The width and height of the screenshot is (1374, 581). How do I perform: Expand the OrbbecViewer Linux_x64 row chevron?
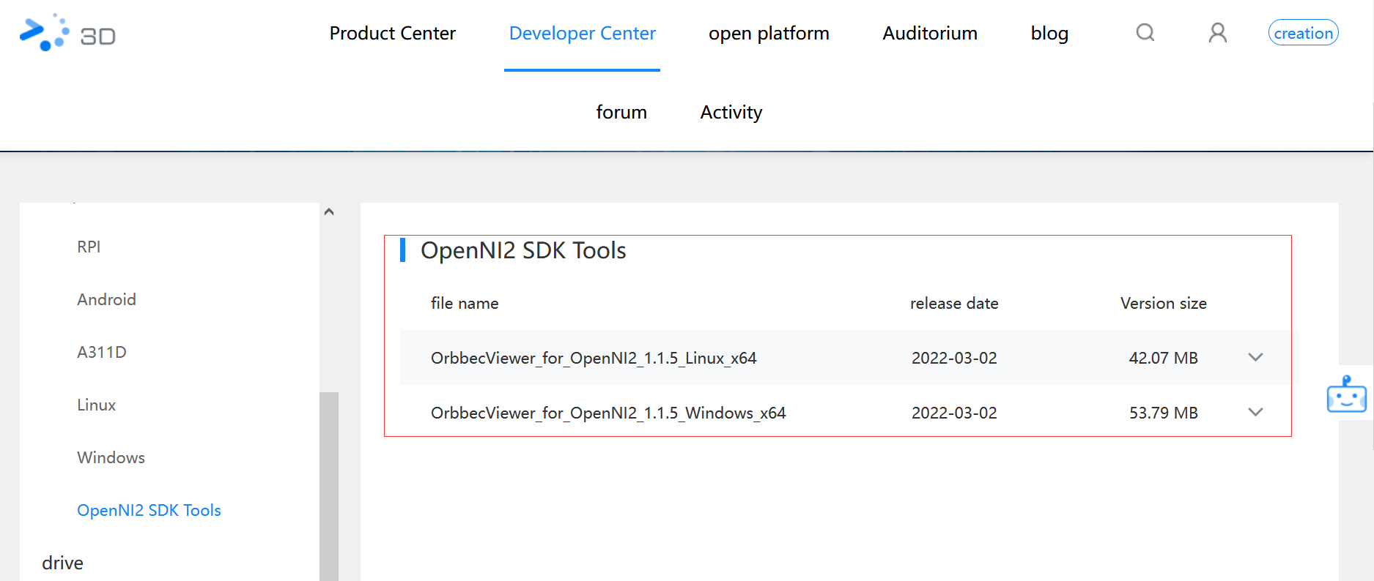[x=1255, y=357]
